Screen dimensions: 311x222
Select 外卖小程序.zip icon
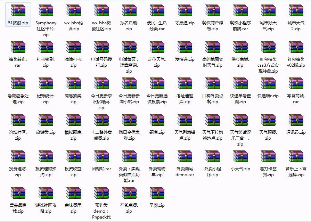pyautogui.click(x=212, y=157)
